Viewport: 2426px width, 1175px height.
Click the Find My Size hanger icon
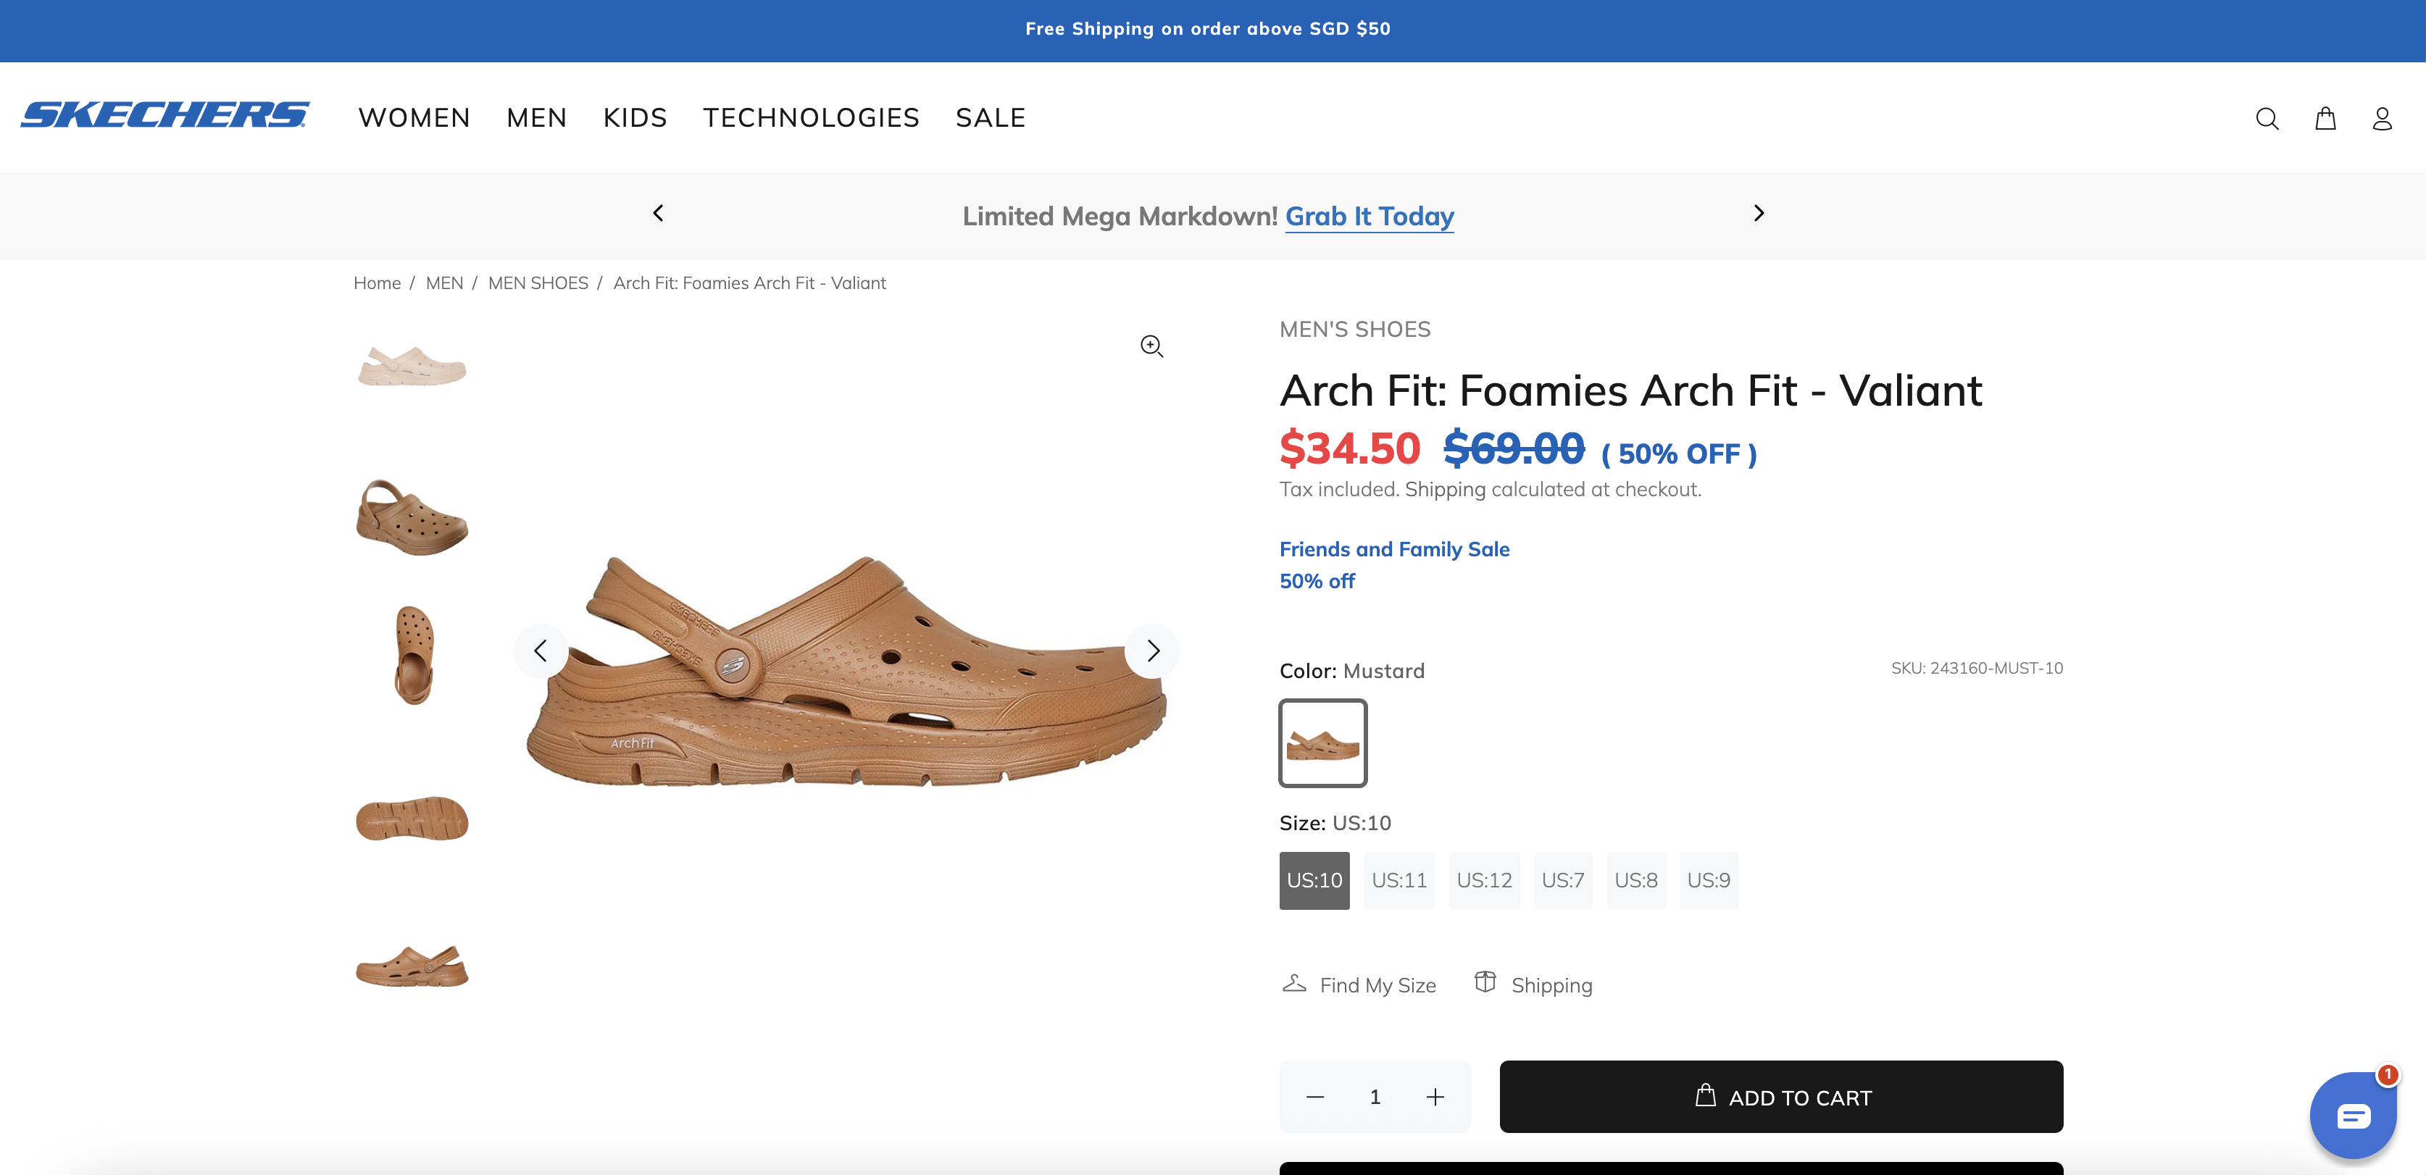(1294, 984)
